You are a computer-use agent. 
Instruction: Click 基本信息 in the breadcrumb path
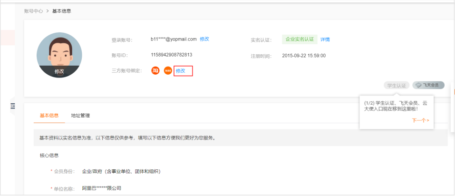click(62, 10)
